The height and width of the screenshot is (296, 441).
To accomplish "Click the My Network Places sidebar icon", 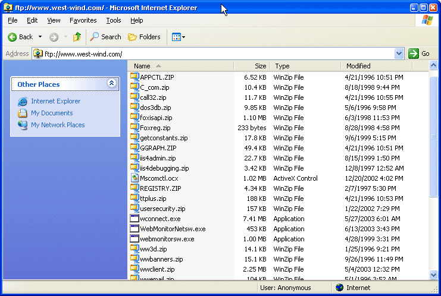I will (23, 125).
